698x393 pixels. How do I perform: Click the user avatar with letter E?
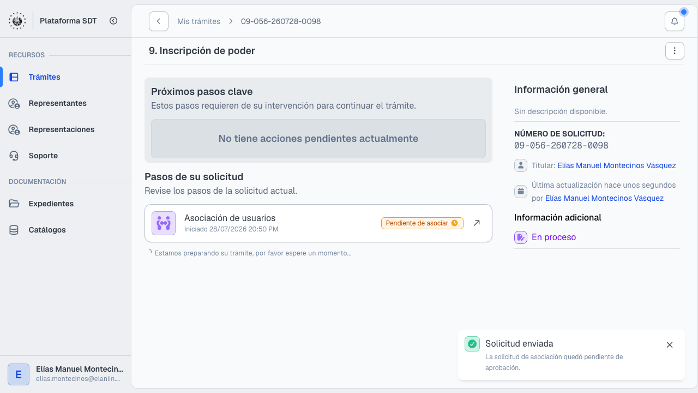tap(19, 374)
